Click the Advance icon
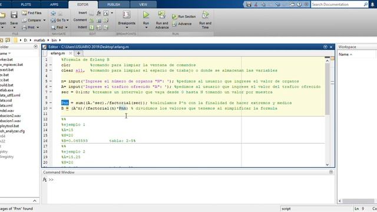The image size is (377, 212). (x=174, y=24)
